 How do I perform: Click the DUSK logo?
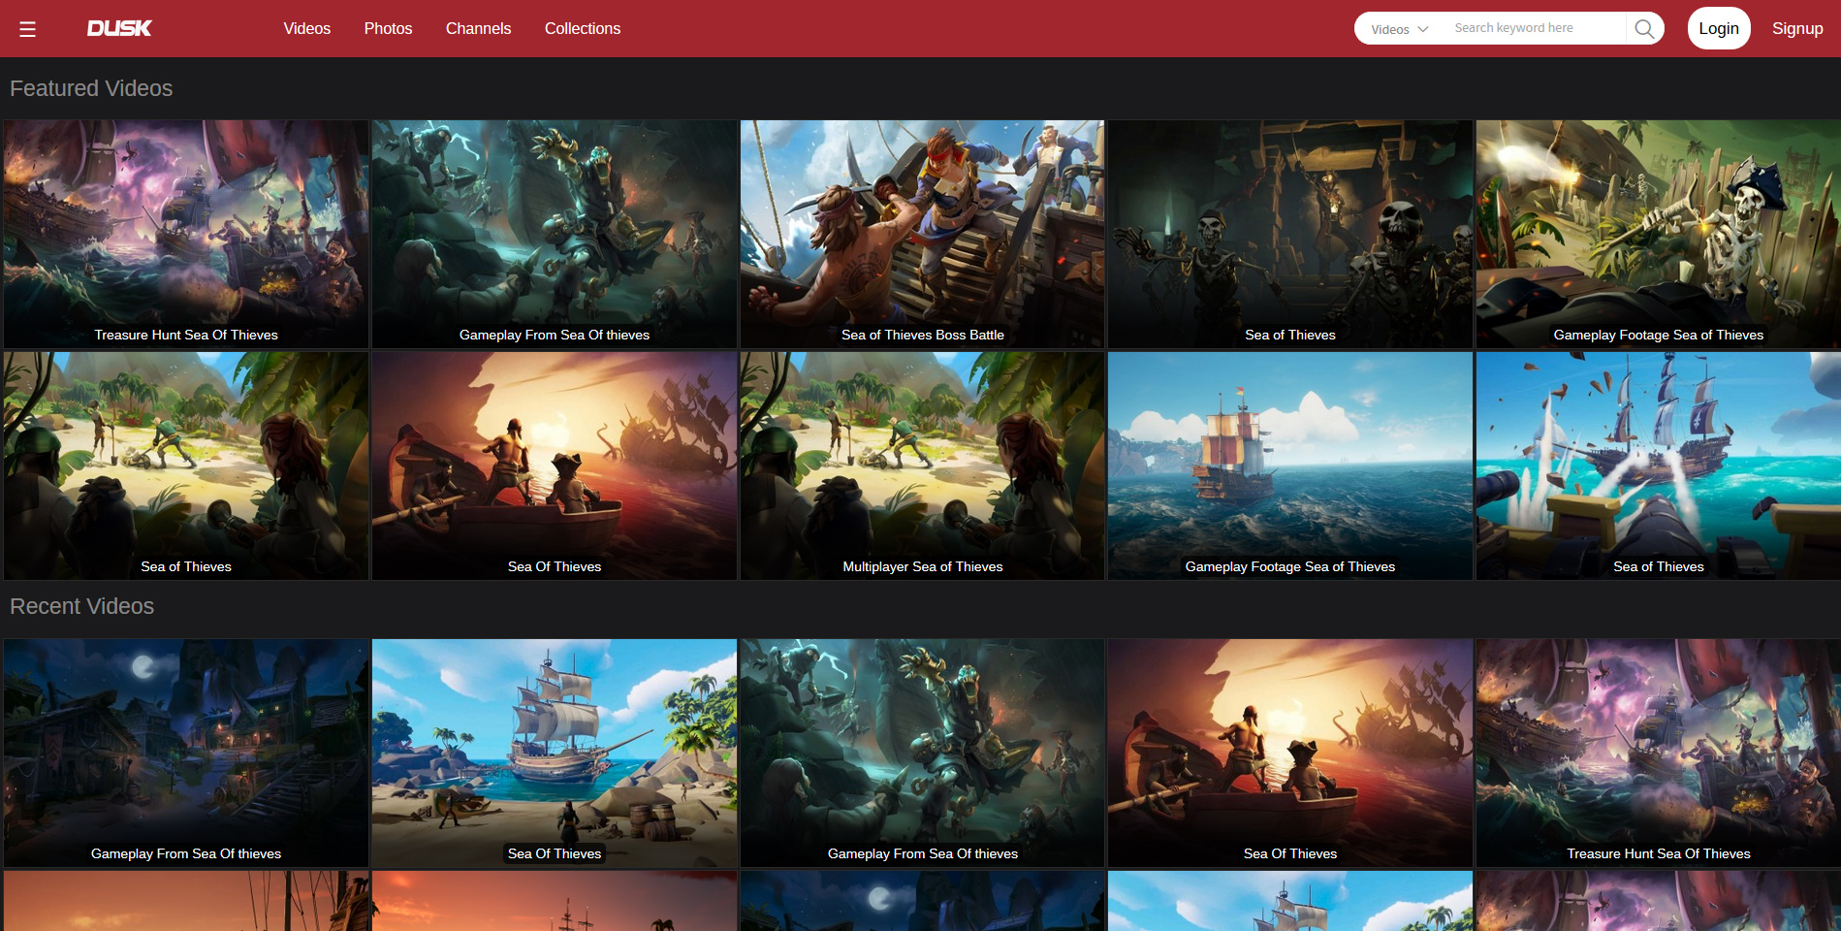click(119, 28)
